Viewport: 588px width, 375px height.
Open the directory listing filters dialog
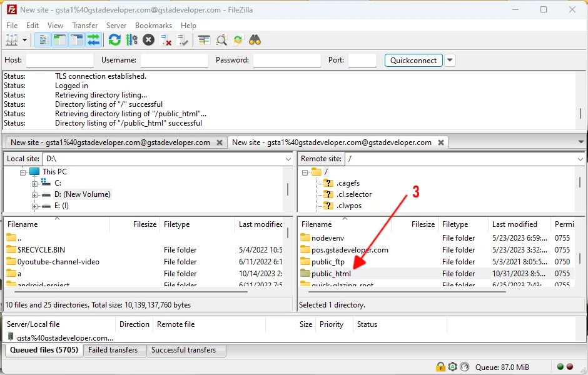pyautogui.click(x=205, y=40)
